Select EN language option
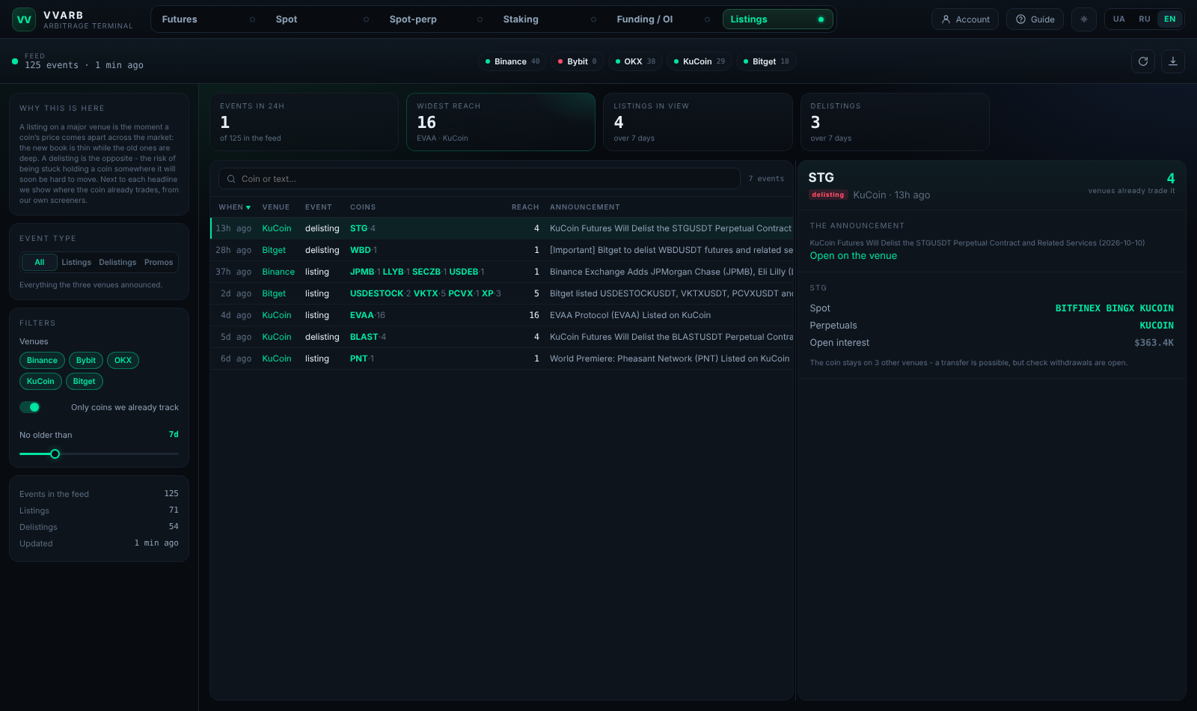 [1169, 19]
